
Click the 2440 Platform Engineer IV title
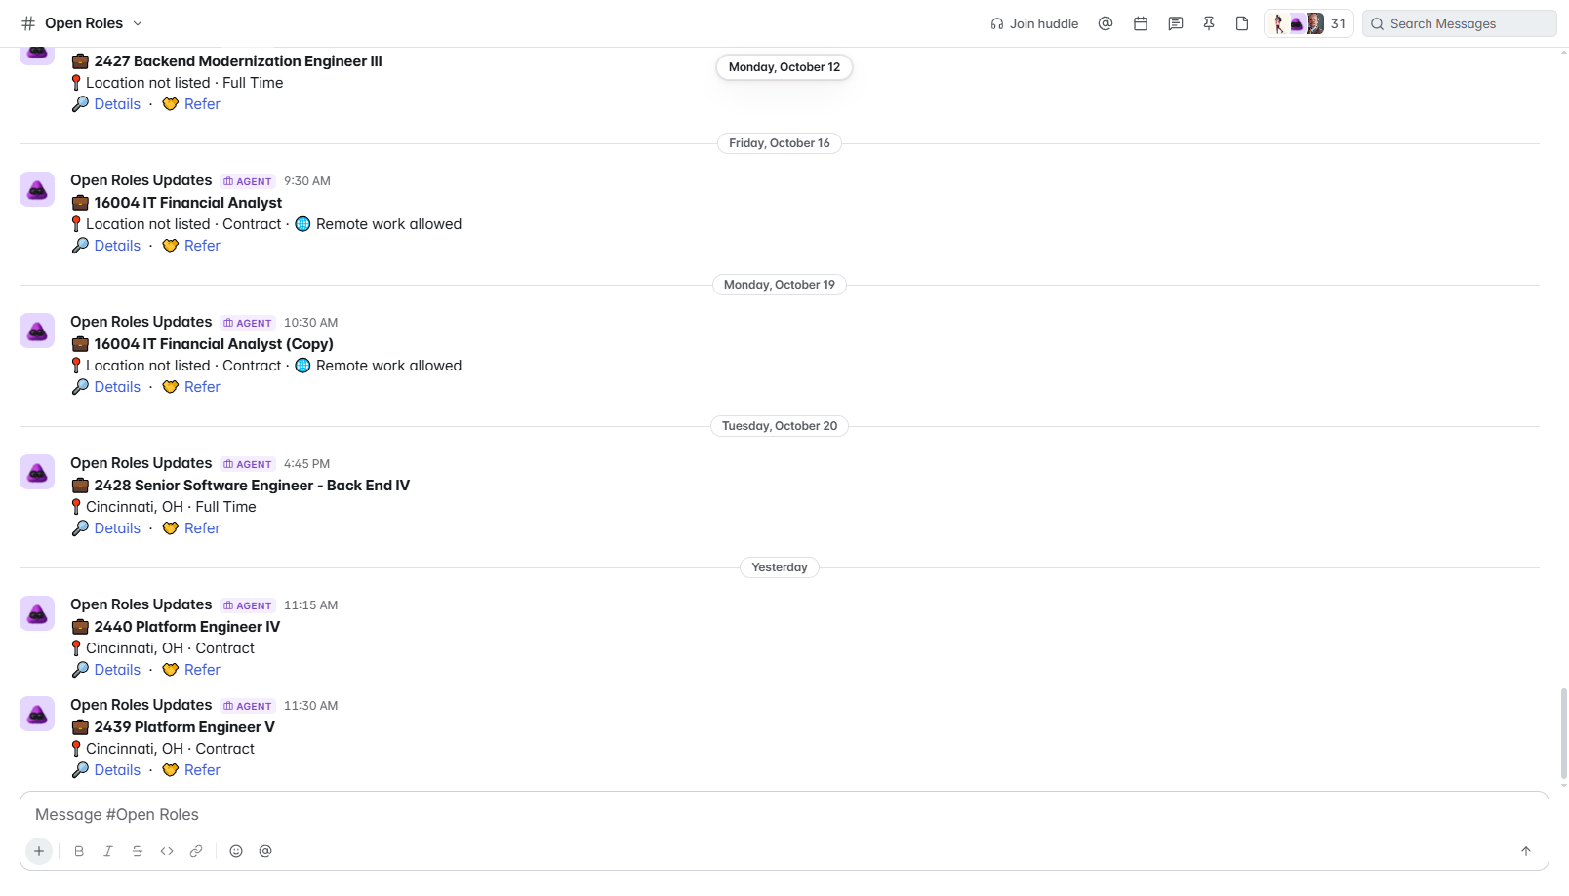(186, 627)
